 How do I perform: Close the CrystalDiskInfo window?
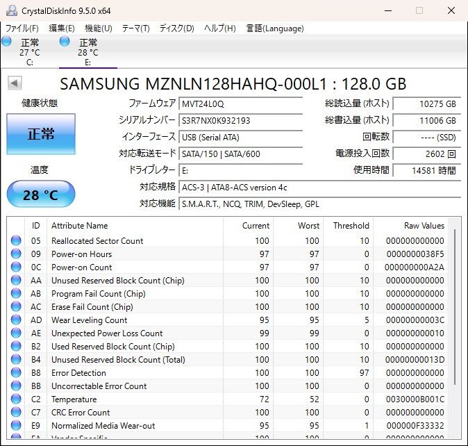[x=451, y=10]
